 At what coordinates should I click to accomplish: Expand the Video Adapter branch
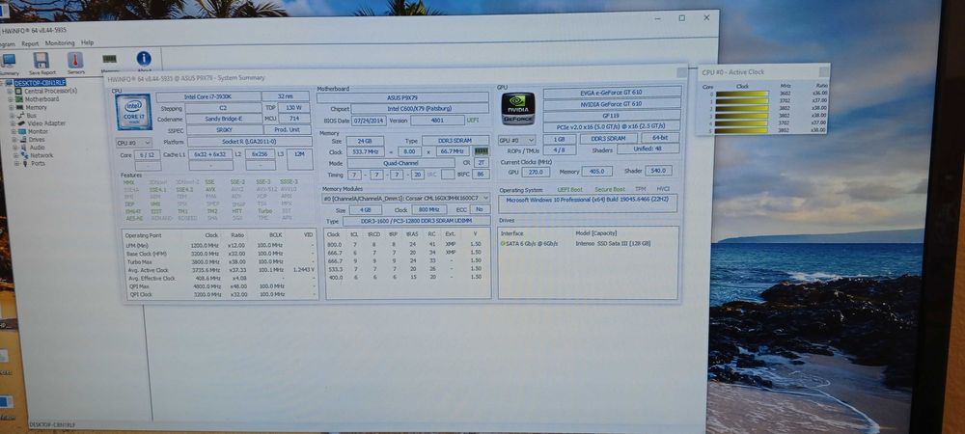click(13, 123)
